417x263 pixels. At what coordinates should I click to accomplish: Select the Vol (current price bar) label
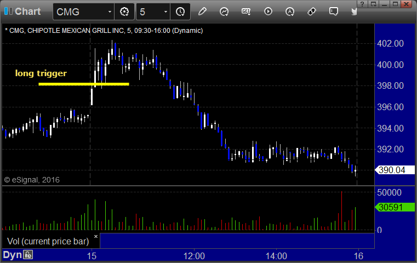click(48, 241)
